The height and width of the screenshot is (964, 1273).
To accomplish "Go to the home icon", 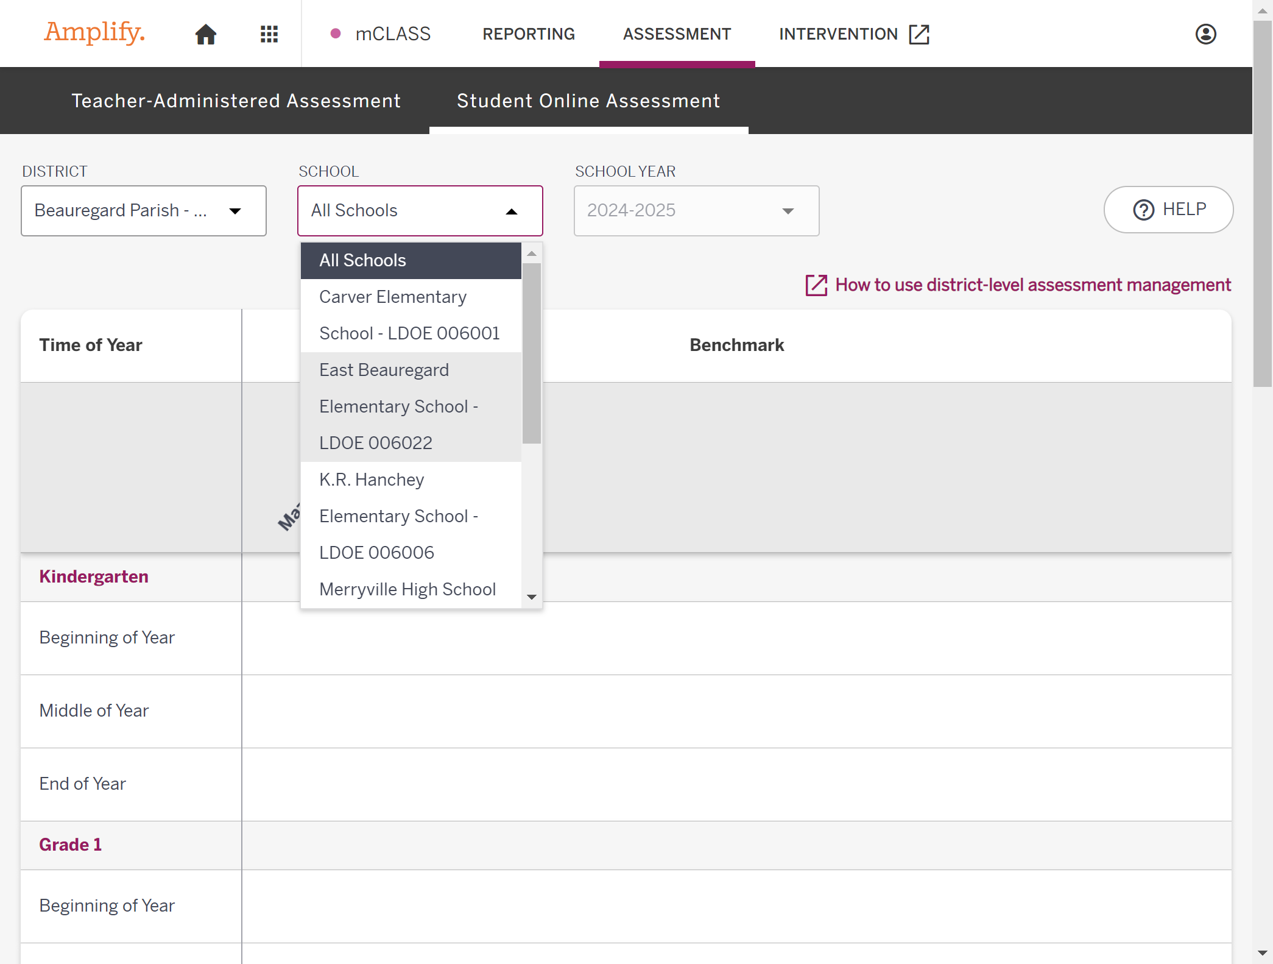I will coord(206,34).
